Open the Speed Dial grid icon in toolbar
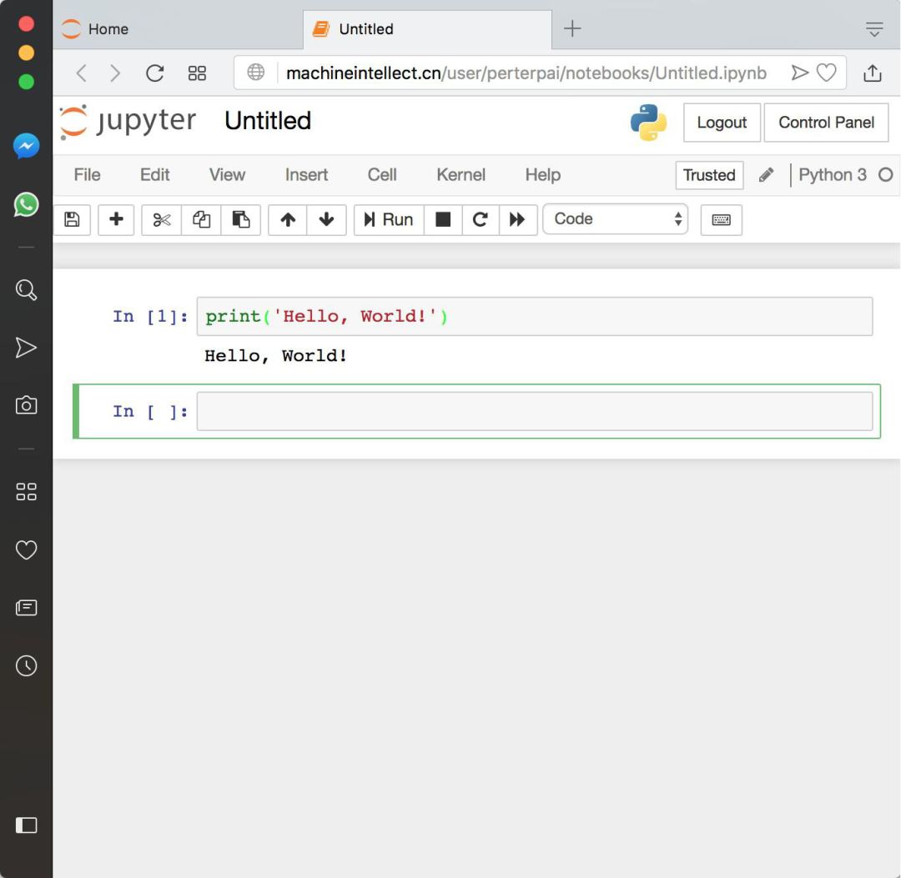This screenshot has height=878, width=901. click(197, 73)
